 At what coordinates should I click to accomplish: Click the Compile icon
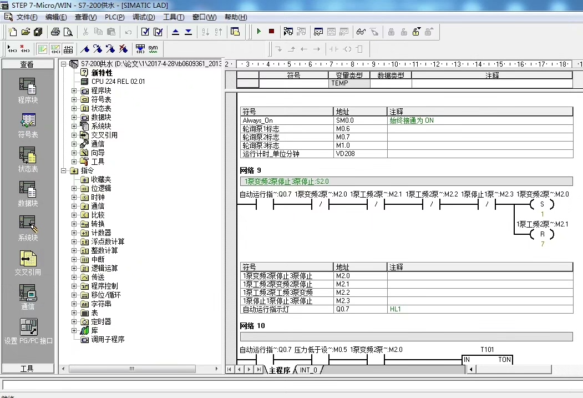[x=145, y=32]
